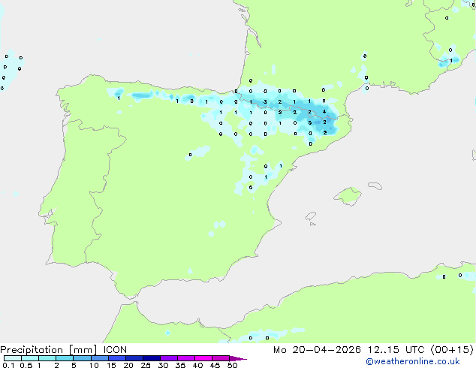Pick the 15–20 mm blue legend swatch

point(117,358)
